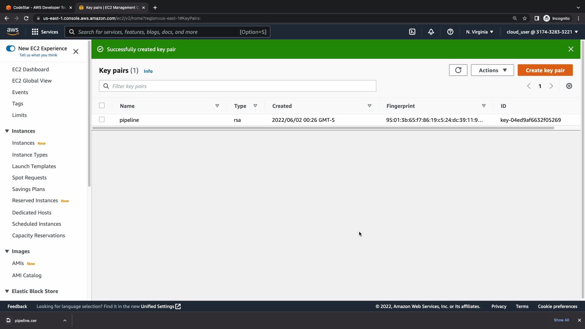Refresh the key pairs list
This screenshot has height=329, width=585.
pyautogui.click(x=458, y=70)
